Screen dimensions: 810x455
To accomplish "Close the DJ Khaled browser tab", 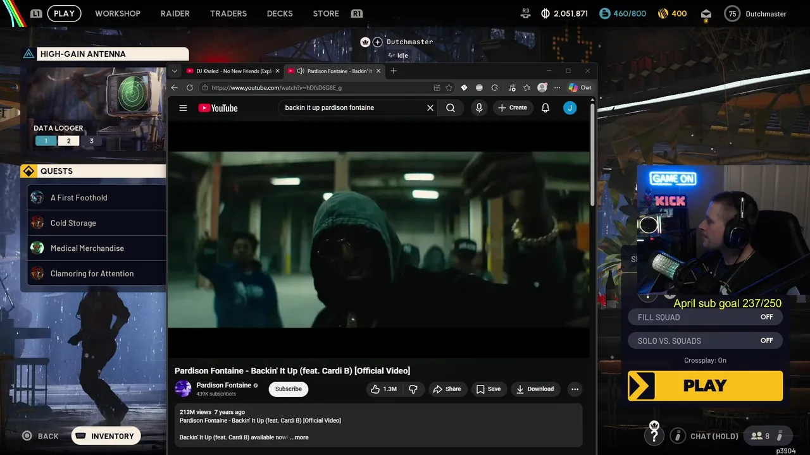I will [278, 71].
